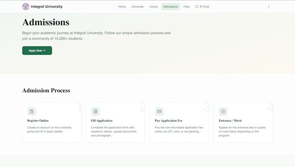This screenshot has width=295, height=167.
Task: Click the Integral University logo emblem
Action: coord(26,6)
